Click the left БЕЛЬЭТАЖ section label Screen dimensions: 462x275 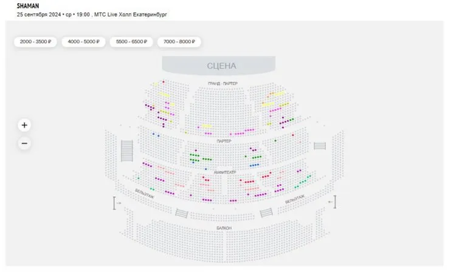coord(143,195)
